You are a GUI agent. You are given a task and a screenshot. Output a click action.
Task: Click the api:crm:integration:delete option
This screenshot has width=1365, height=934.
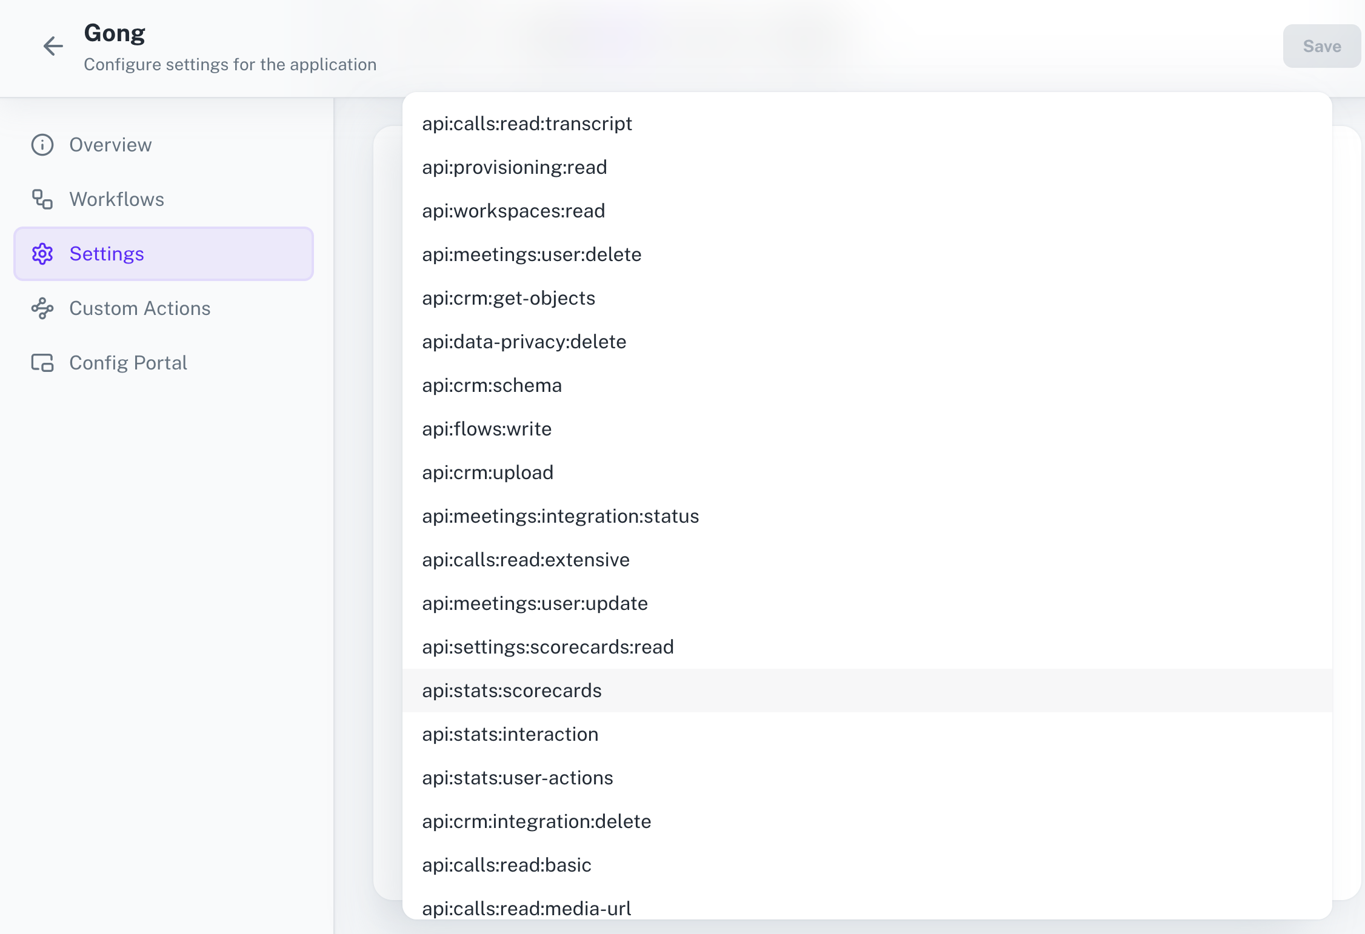(536, 821)
